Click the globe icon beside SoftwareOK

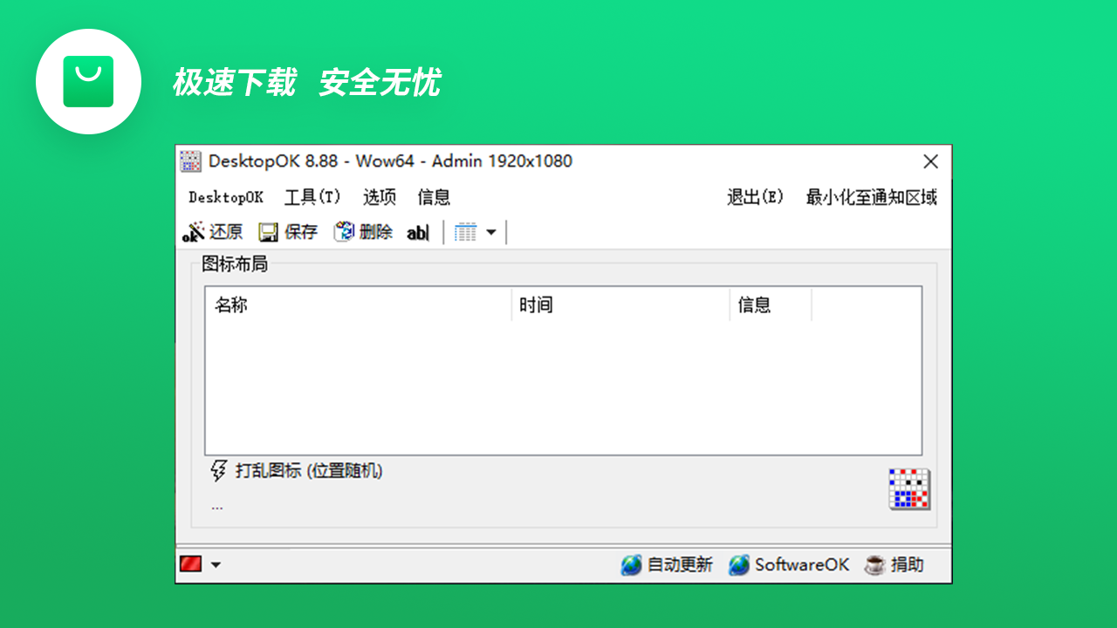(739, 565)
